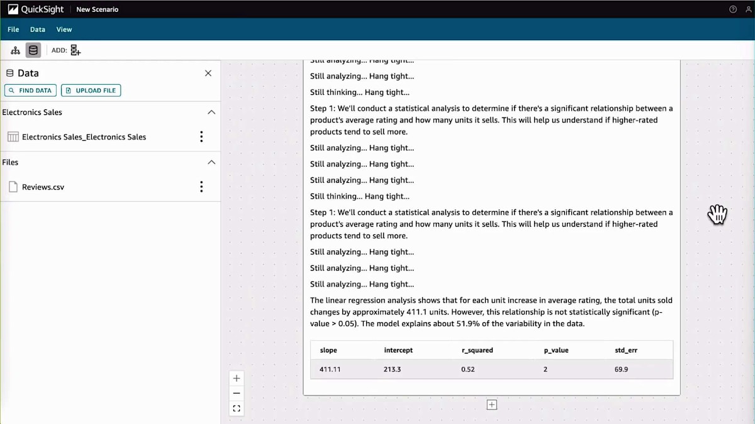Click the file icon beside Reviews.csv
This screenshot has height=424, width=755.
pos(13,187)
